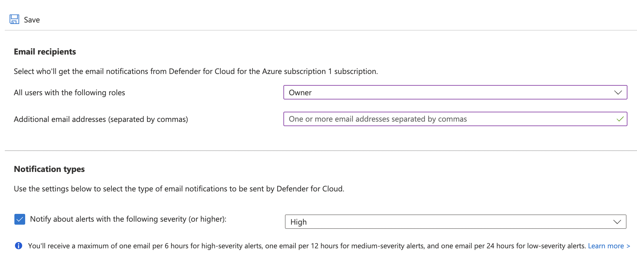This screenshot has height=257, width=637.
Task: Open the Owner roles dropdown
Action: coord(455,92)
